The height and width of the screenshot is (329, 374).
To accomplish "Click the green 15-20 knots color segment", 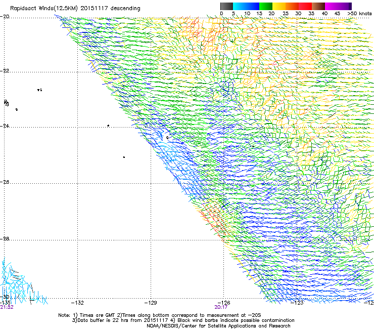I will [x=266, y=6].
